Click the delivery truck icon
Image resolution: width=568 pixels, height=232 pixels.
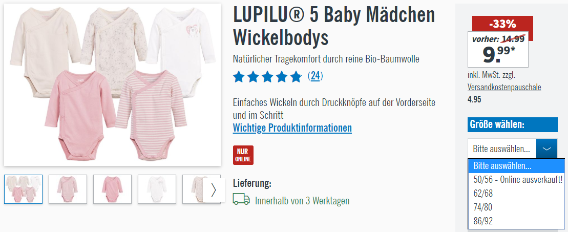(241, 199)
